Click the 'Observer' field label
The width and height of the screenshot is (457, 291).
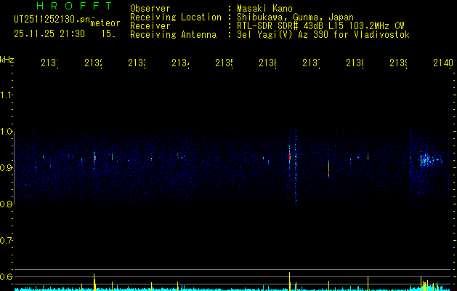(150, 9)
